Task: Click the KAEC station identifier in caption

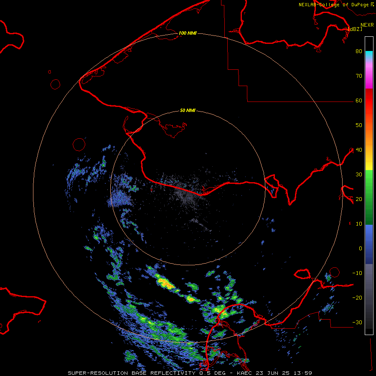Action: pos(245,373)
